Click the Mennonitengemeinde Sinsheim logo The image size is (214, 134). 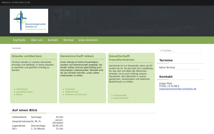click(29, 21)
